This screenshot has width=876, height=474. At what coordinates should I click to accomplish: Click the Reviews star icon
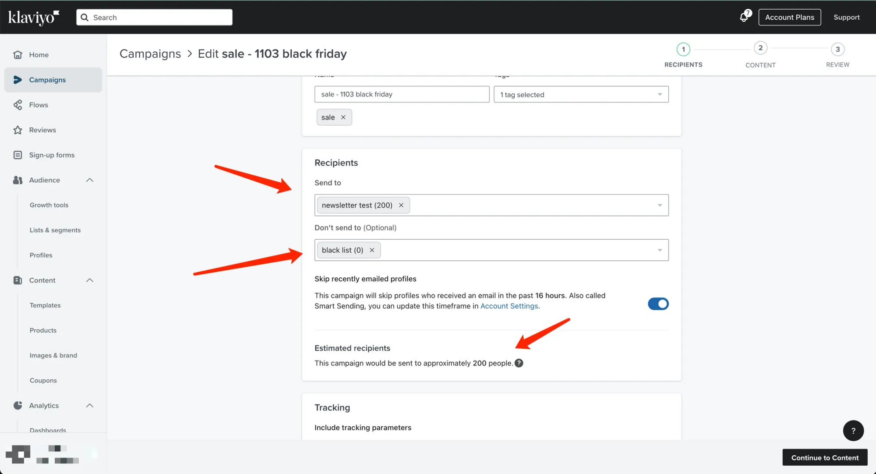pyautogui.click(x=18, y=130)
